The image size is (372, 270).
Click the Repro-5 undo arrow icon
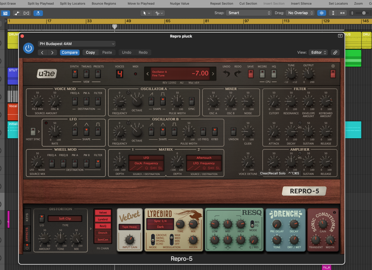[226, 74]
